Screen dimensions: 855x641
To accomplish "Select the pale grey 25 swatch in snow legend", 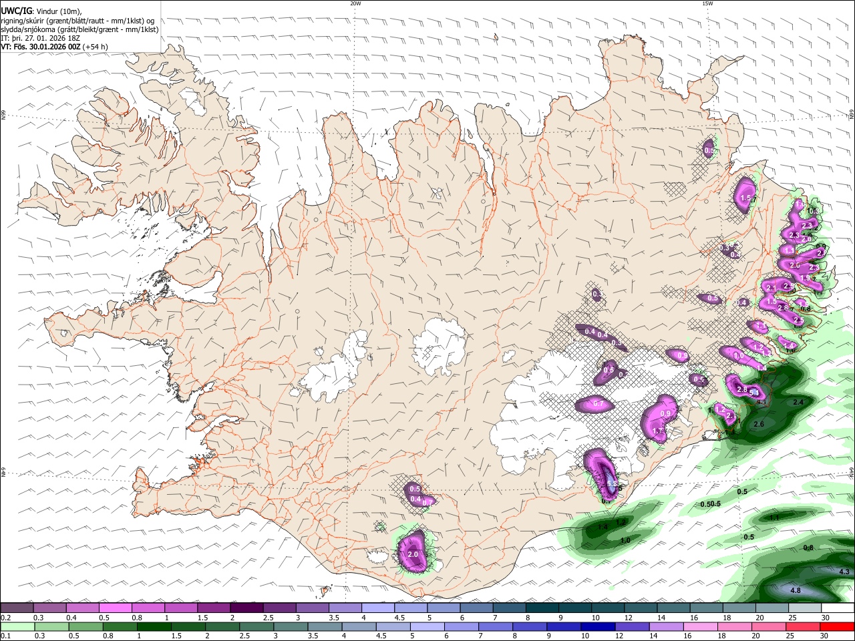I will tap(805, 608).
